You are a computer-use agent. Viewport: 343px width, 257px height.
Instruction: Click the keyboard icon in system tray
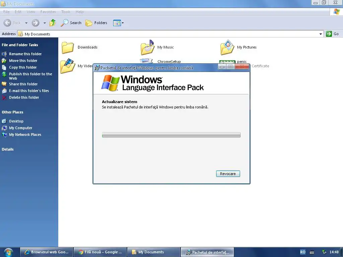312,252
